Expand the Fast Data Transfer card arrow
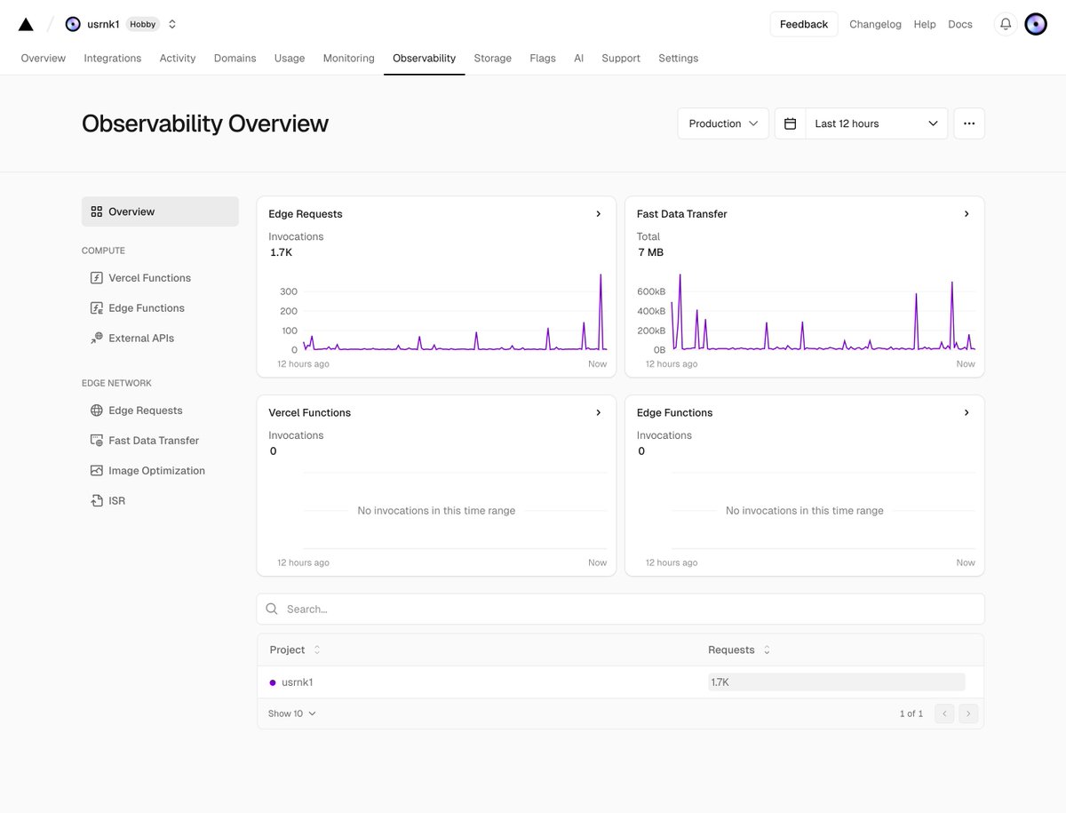Viewport: 1066px width, 813px height. (x=967, y=214)
